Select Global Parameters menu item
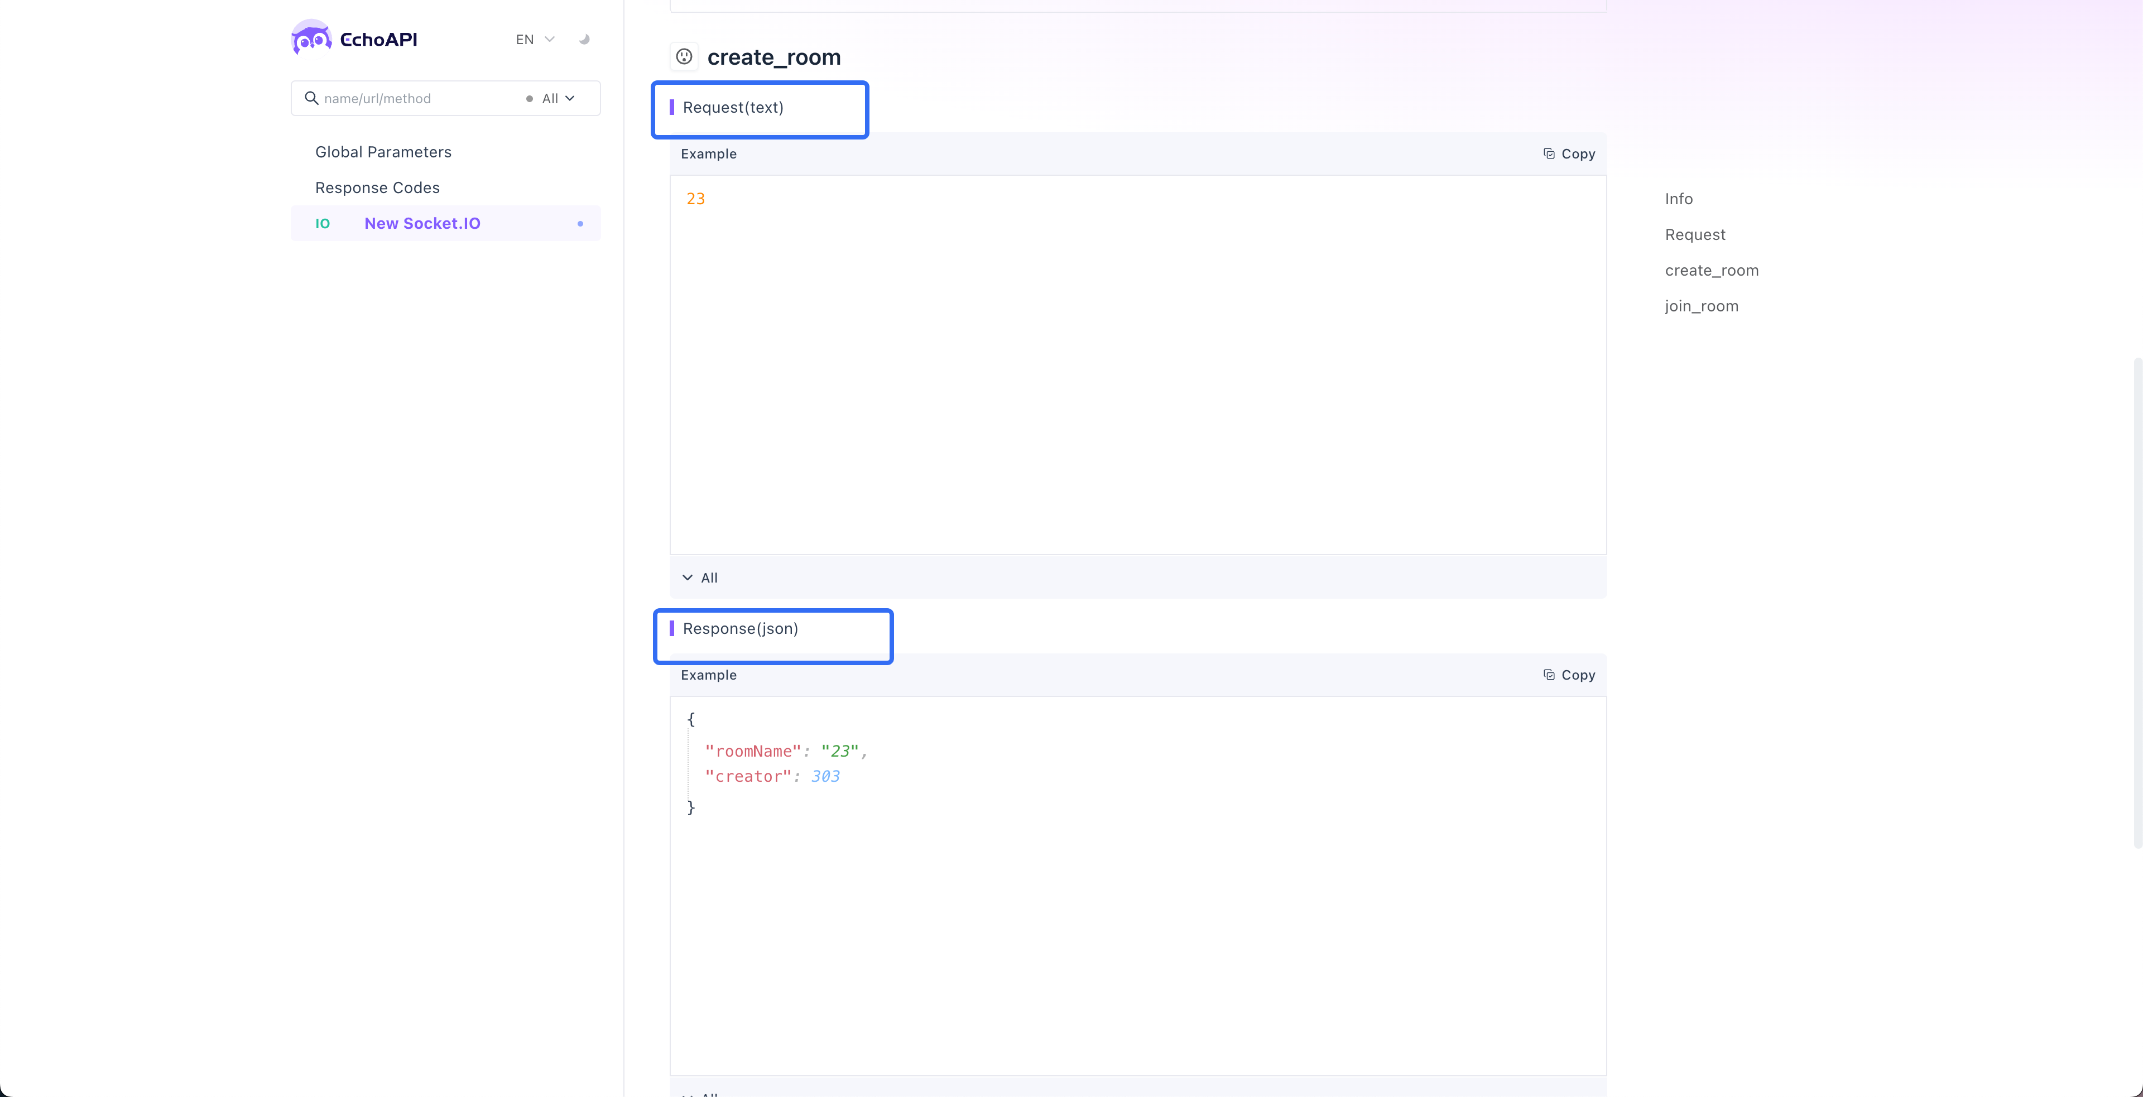 tap(383, 151)
